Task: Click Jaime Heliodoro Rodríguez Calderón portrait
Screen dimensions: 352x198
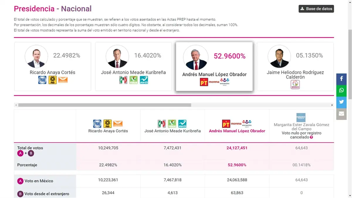Action: [x=279, y=56]
